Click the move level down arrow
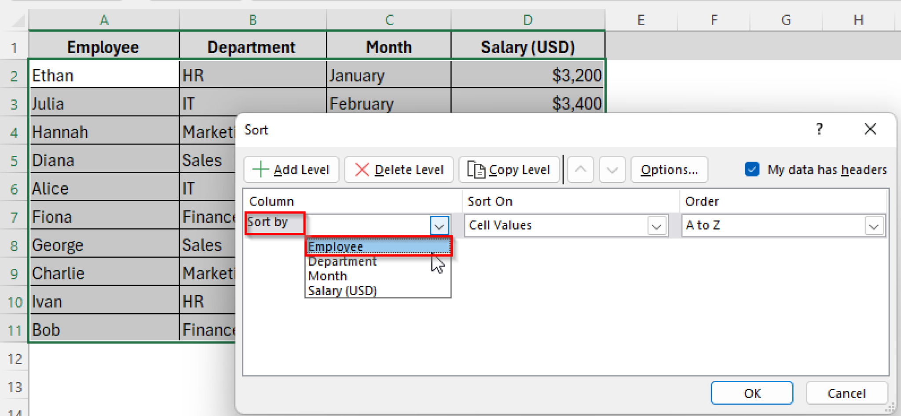The height and width of the screenshot is (416, 901). 612,170
